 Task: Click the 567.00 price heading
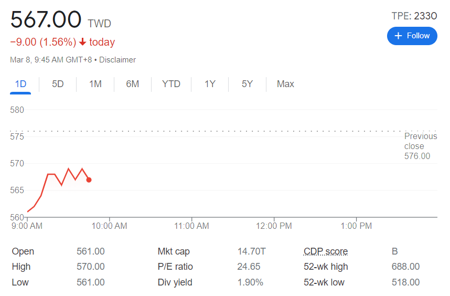pos(46,20)
